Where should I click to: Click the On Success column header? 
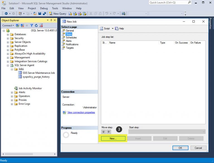(x=181, y=43)
